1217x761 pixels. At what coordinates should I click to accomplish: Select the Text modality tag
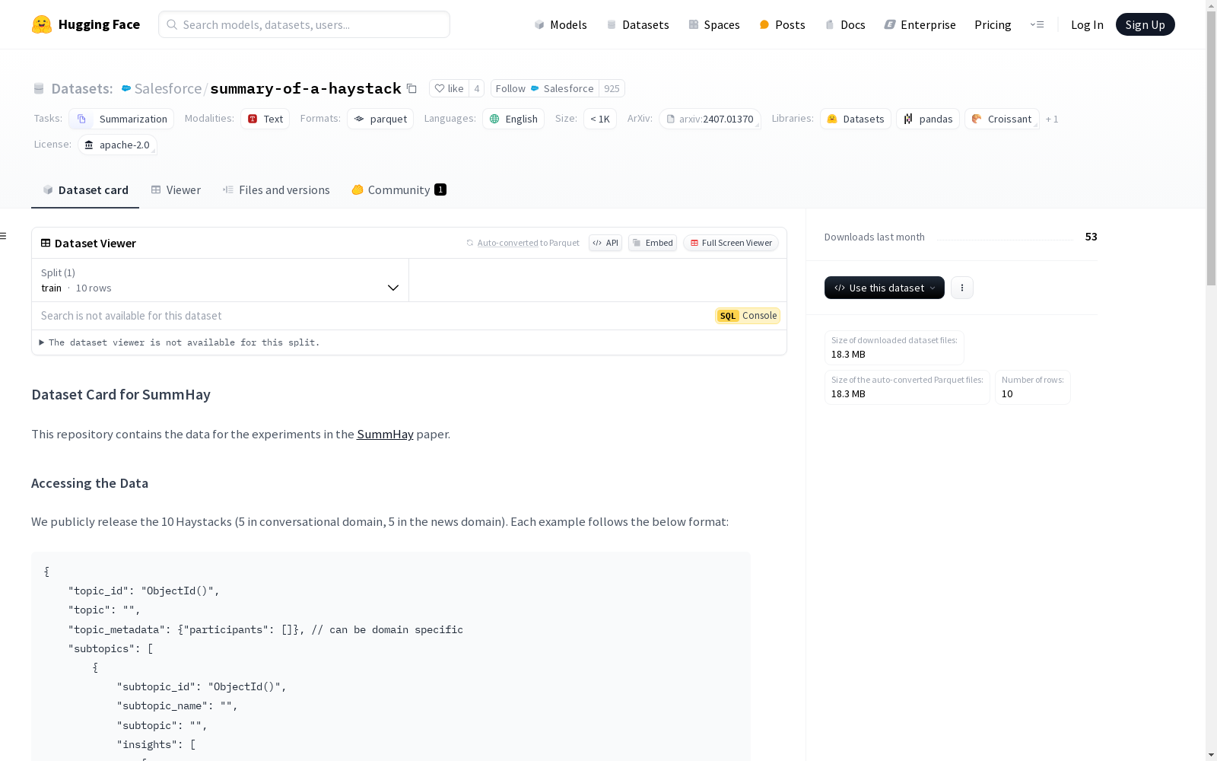(x=265, y=119)
